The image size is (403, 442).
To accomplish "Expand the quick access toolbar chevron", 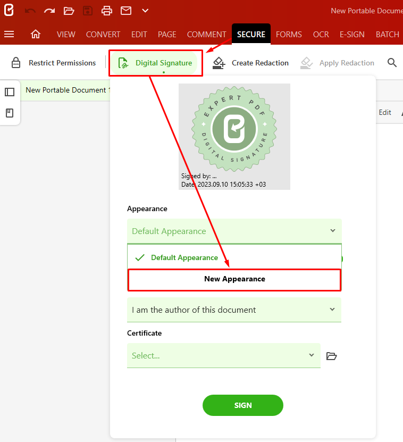I will pyautogui.click(x=145, y=11).
